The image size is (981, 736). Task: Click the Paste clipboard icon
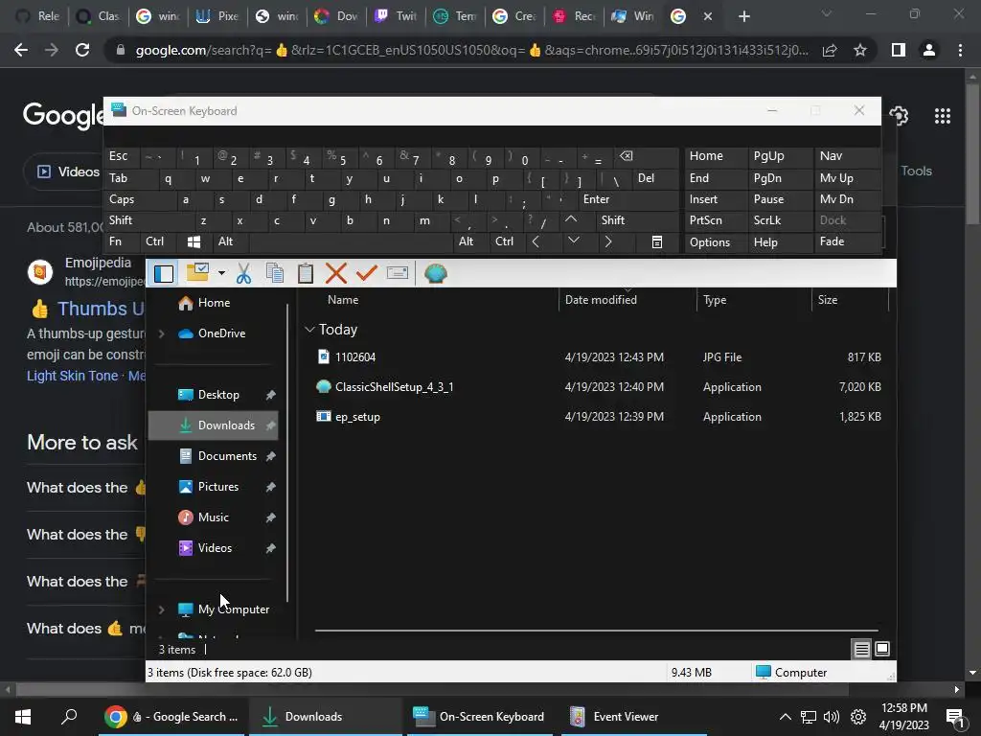point(306,273)
